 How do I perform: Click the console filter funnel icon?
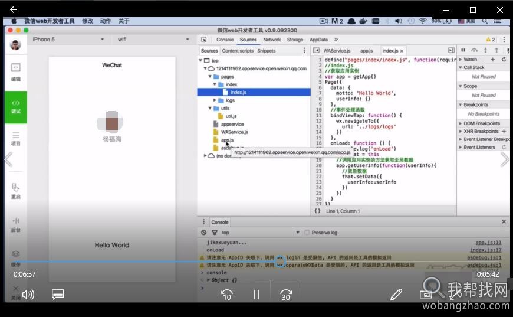pos(215,233)
